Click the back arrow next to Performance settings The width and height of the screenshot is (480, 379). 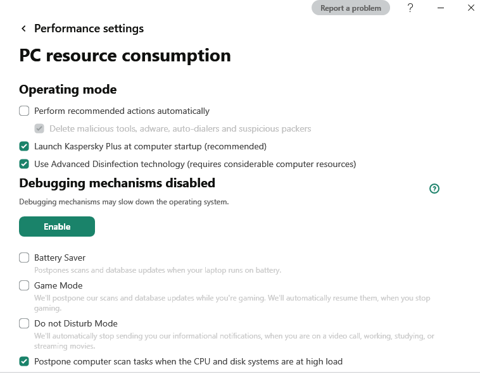24,28
